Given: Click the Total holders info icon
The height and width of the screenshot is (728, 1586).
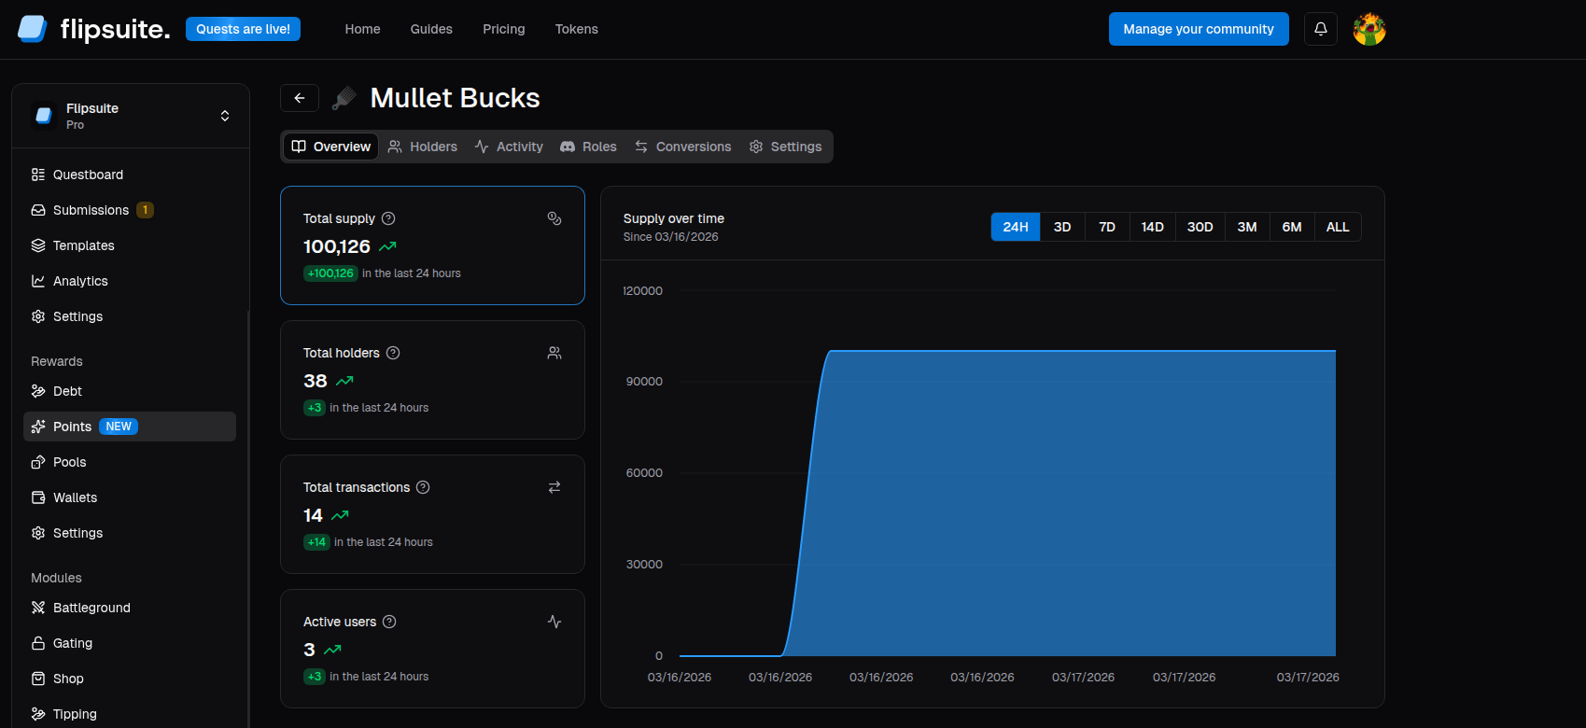Looking at the screenshot, I should 393,353.
